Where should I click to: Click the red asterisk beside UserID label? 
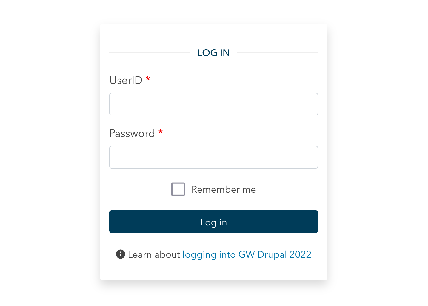click(148, 79)
